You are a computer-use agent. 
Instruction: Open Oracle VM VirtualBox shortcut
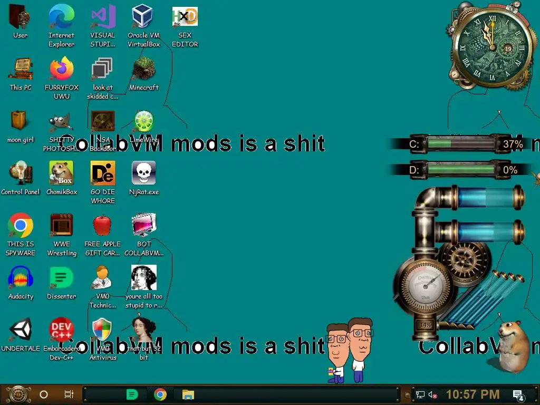pyautogui.click(x=143, y=26)
